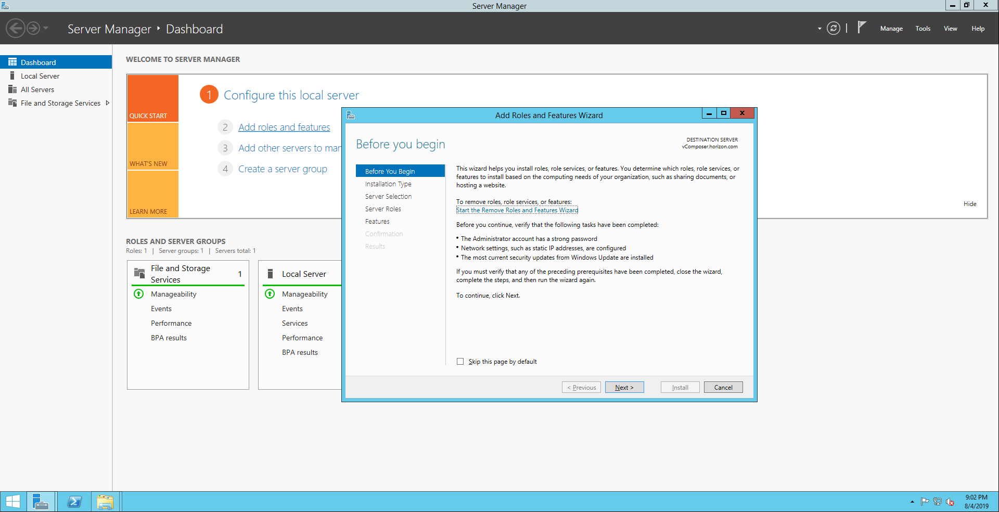999x512 pixels.
Task: Open File Explorer from the taskbar
Action: pyautogui.click(x=105, y=502)
